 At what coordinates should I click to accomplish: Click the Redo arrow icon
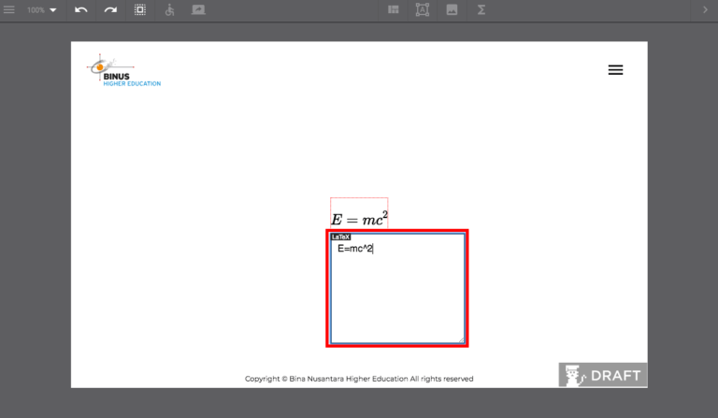tap(110, 9)
